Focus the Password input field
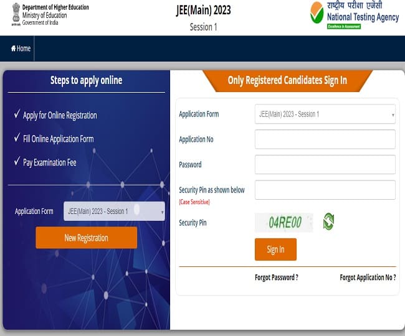This screenshot has width=405, height=336. click(x=325, y=164)
